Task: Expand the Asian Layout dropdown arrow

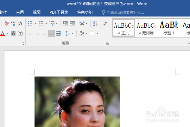Action: click(x=86, y=23)
